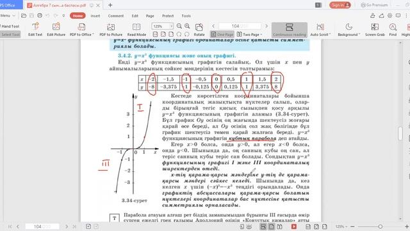Go to next page using toolbar arrow
The height and width of the screenshot is (231, 410).
click(x=266, y=26)
